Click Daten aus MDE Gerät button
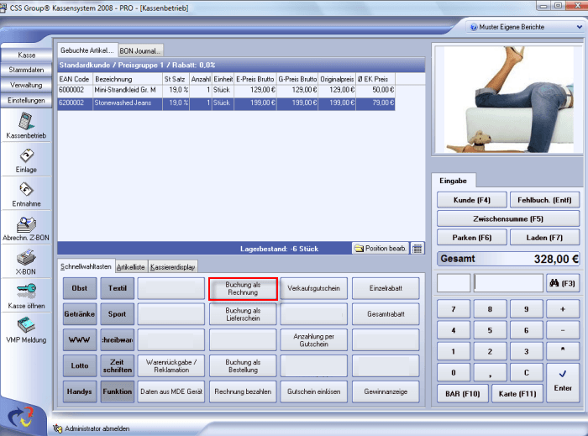588x436 pixels. (x=171, y=391)
